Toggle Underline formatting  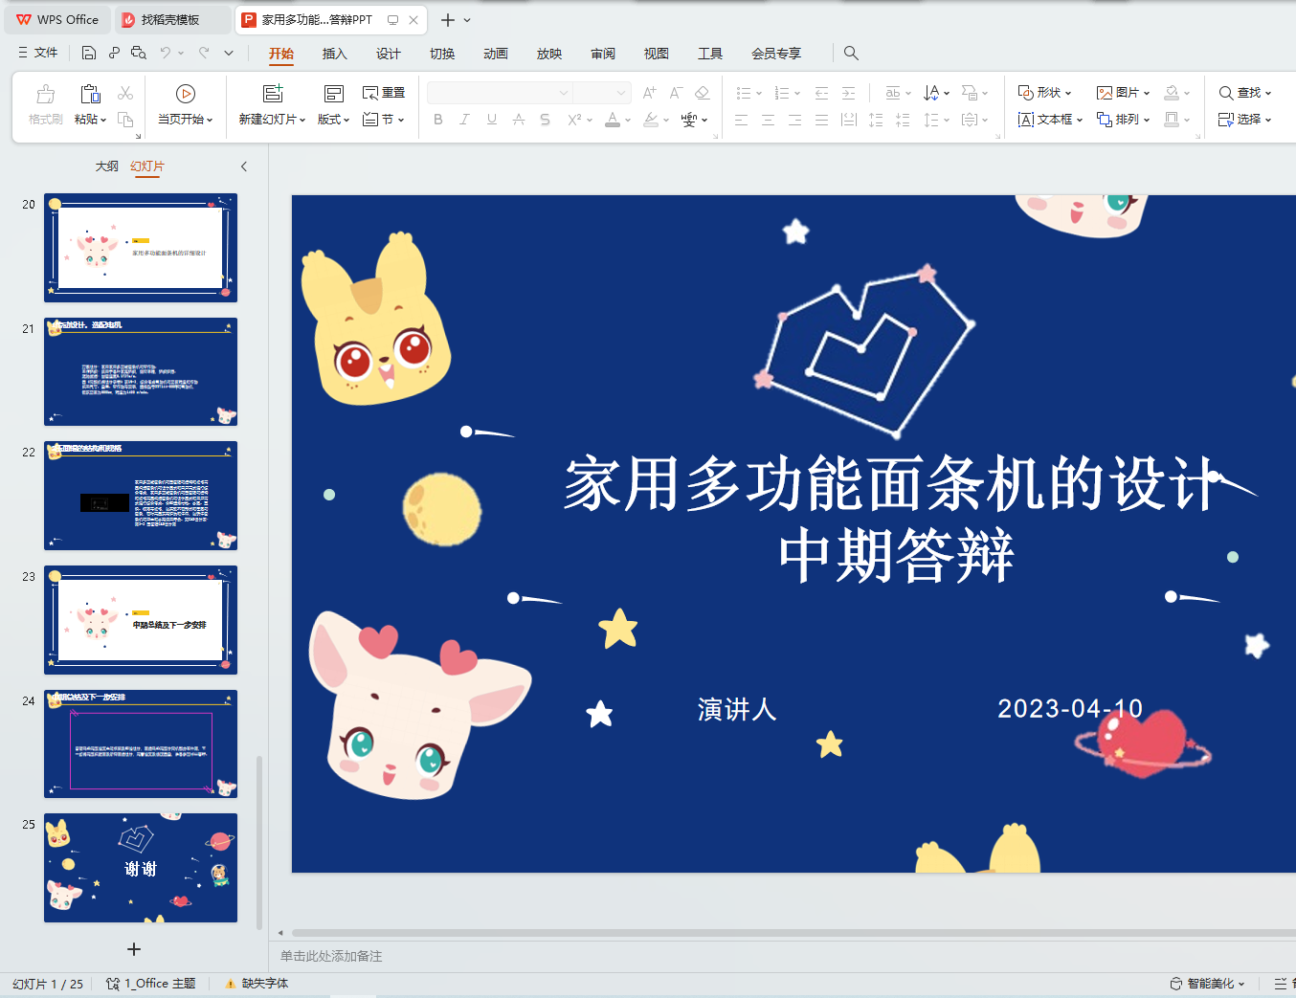click(x=492, y=120)
